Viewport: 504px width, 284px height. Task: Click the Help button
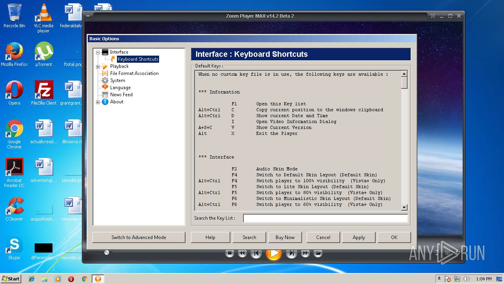210,237
